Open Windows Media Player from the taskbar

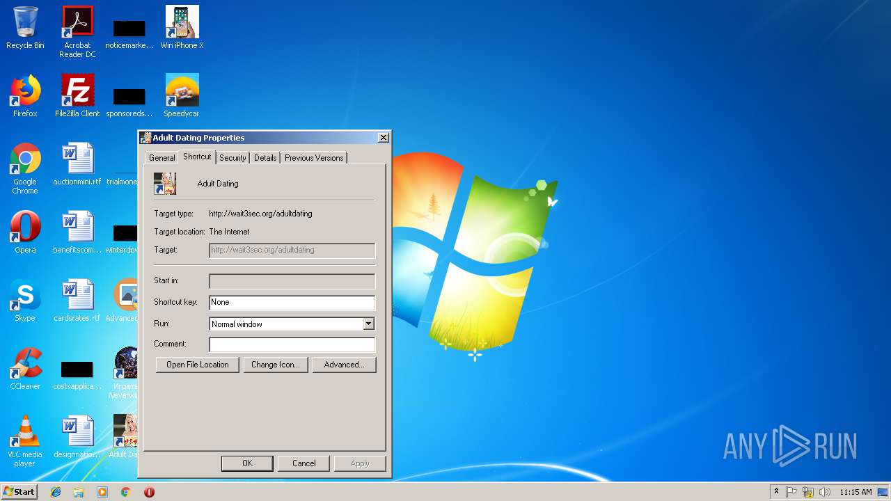(x=102, y=492)
